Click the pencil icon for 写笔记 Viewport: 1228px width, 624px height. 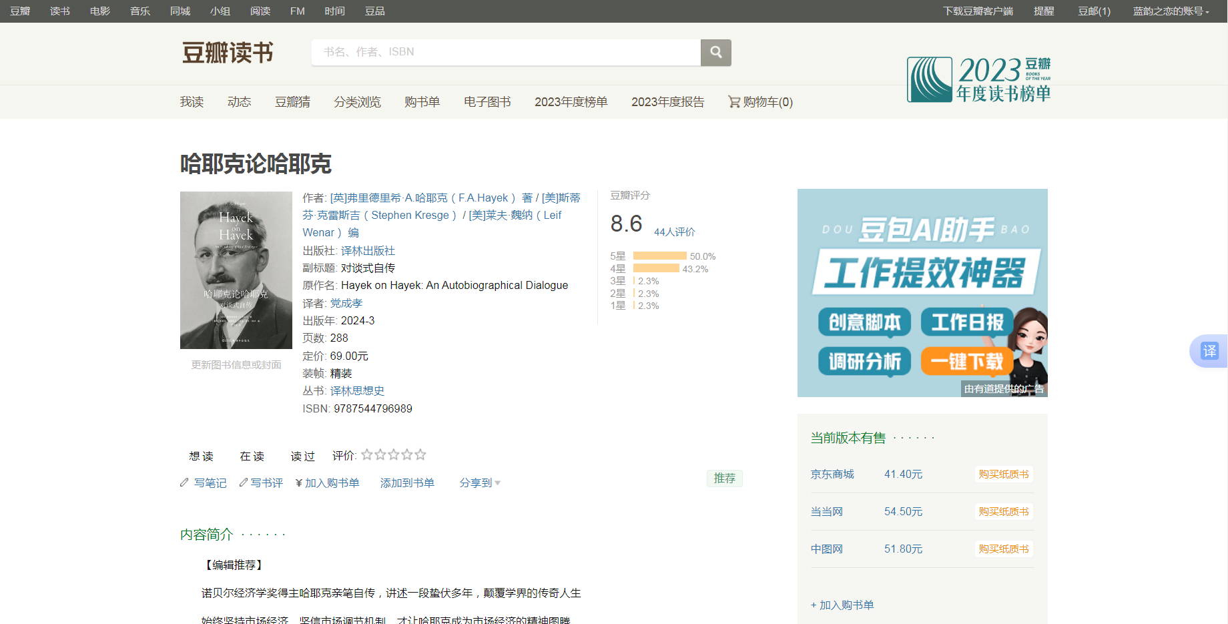pos(185,483)
